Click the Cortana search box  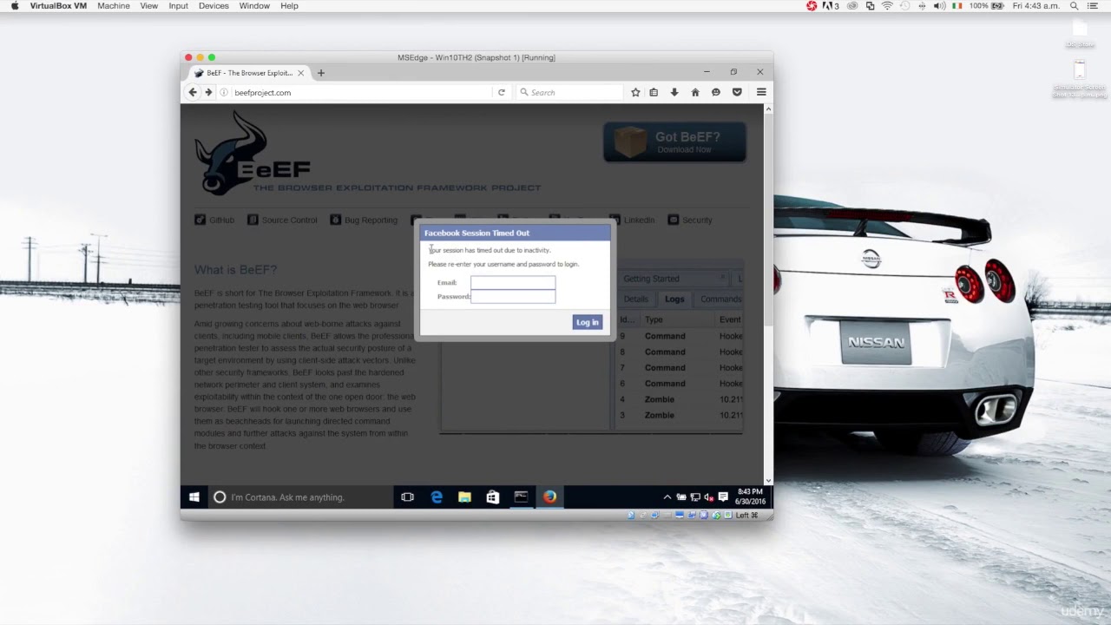(300, 497)
